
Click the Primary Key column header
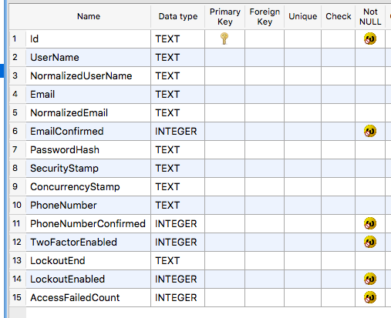click(x=225, y=16)
